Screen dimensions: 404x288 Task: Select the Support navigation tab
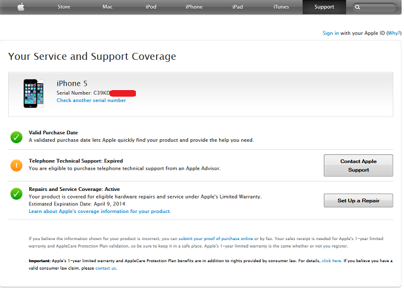[x=324, y=7]
